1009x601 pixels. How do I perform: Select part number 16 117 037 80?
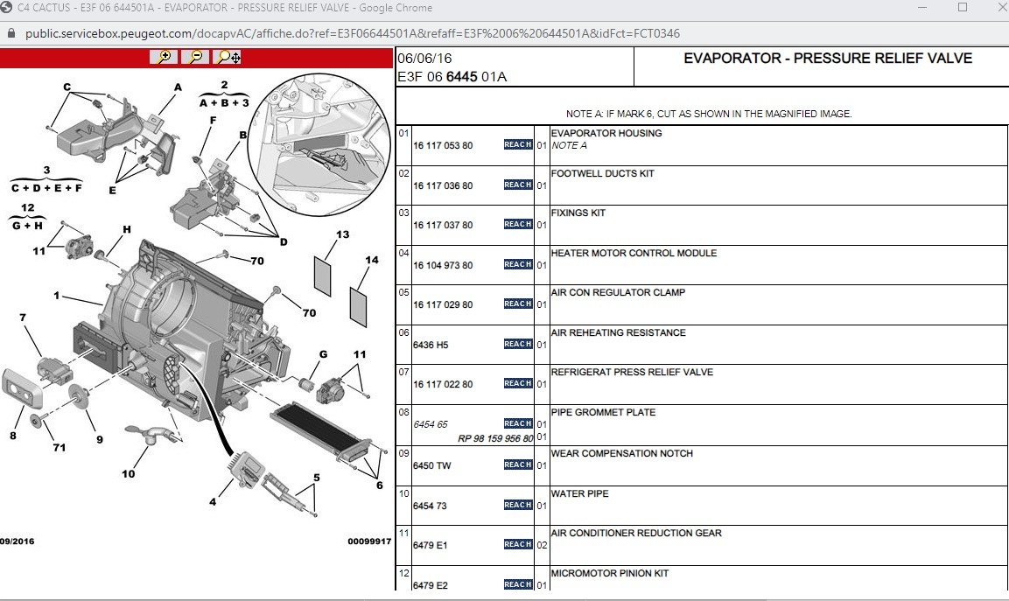(443, 225)
